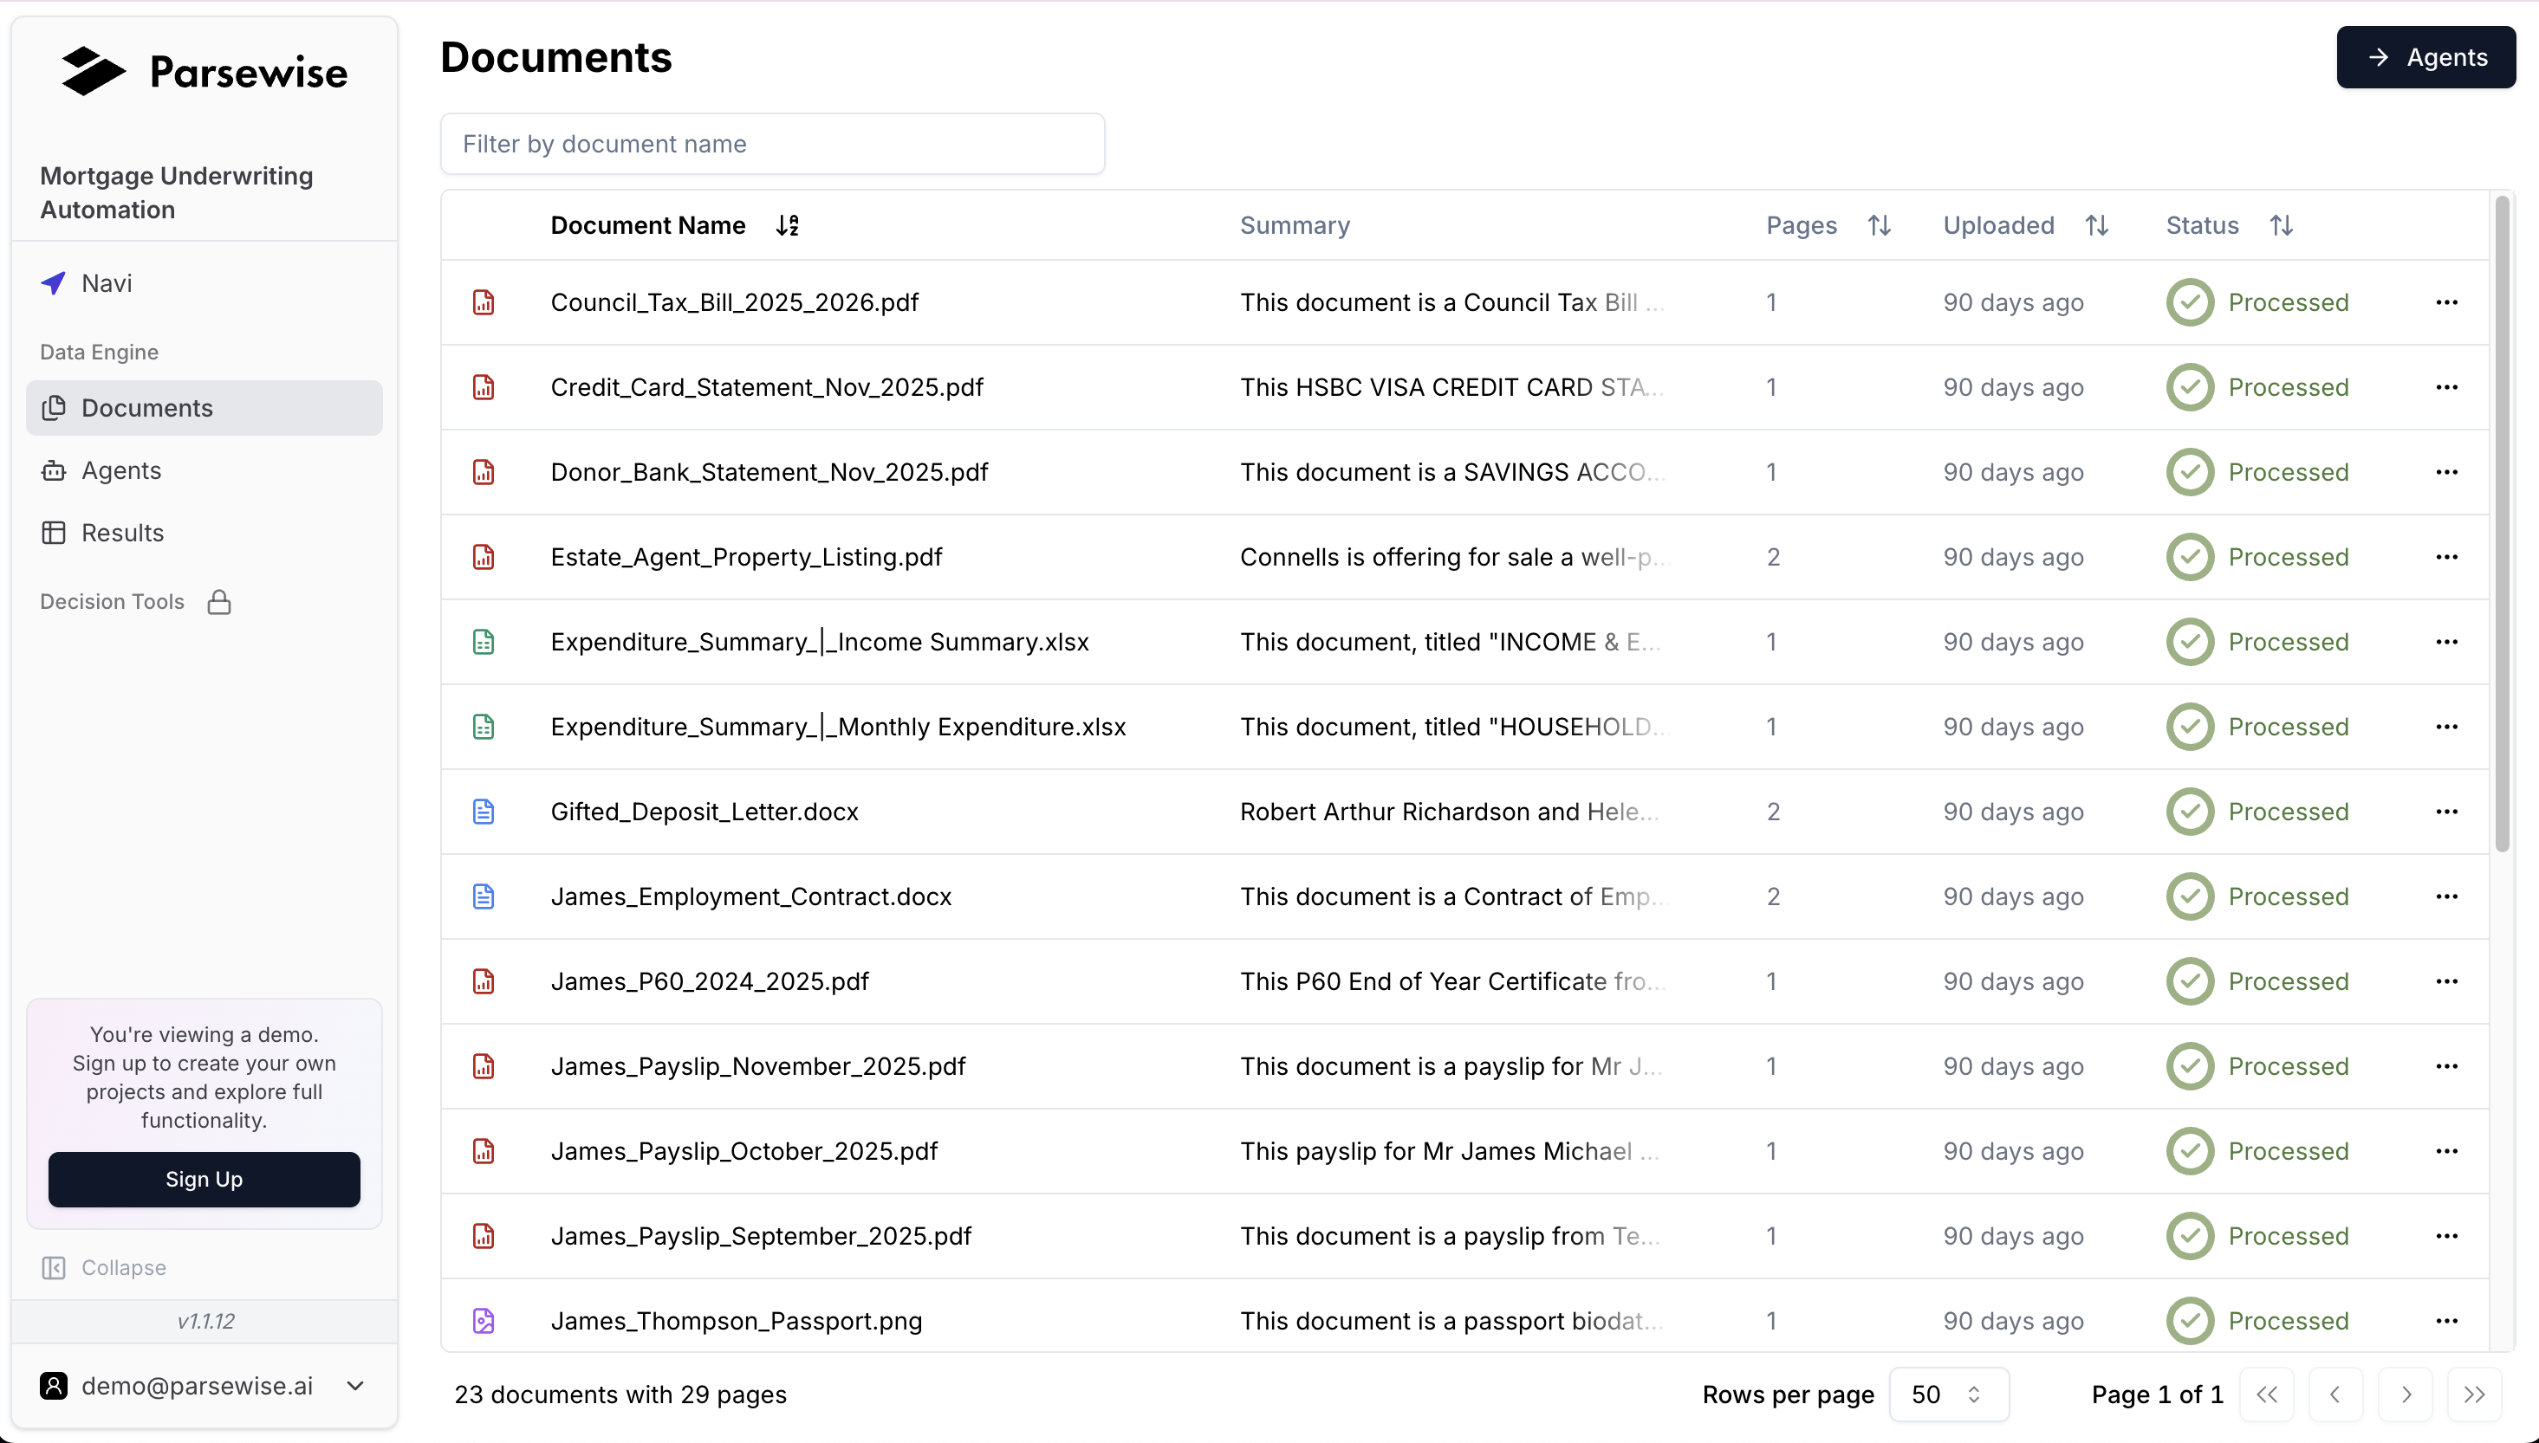This screenshot has height=1443, width=2539.
Task: Click PDF icon for James_Payslip_September_2025.pdf
Action: point(483,1236)
